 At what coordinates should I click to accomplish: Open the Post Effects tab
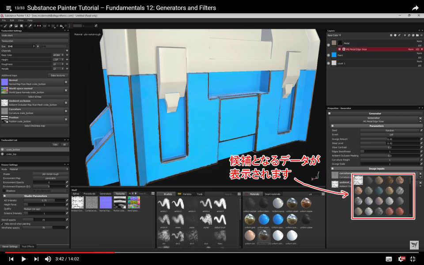(28, 246)
